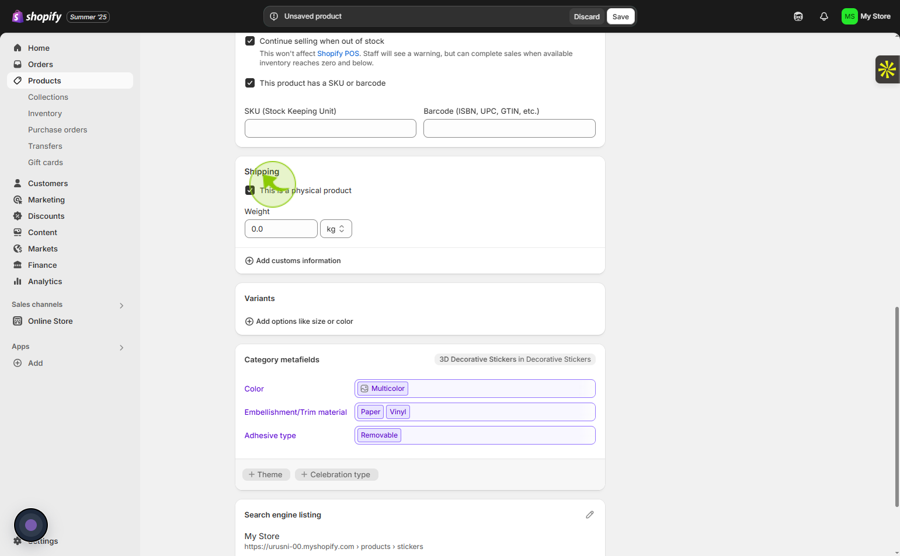900x556 pixels.
Task: Click the plus icon beside Add options
Action: pos(249,321)
